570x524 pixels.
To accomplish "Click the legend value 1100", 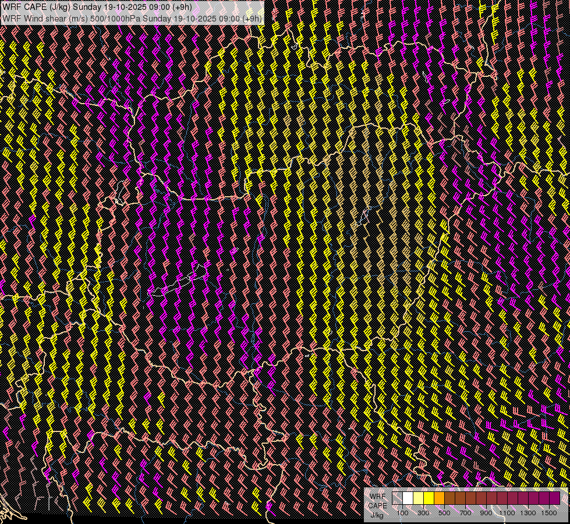I will click(x=507, y=513).
